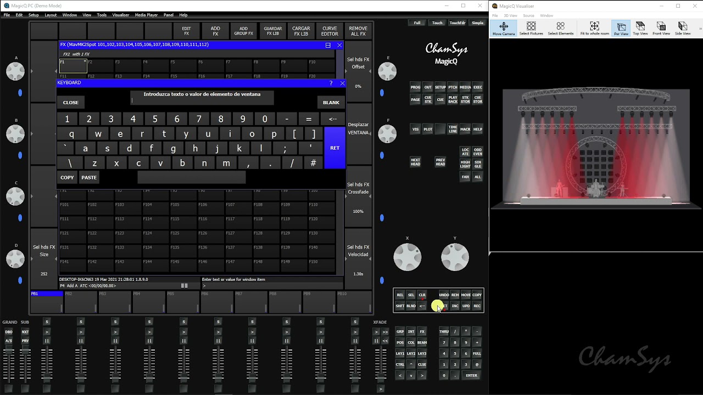The height and width of the screenshot is (395, 703).
Task: Click the CLR programmer button
Action: [x=422, y=295]
